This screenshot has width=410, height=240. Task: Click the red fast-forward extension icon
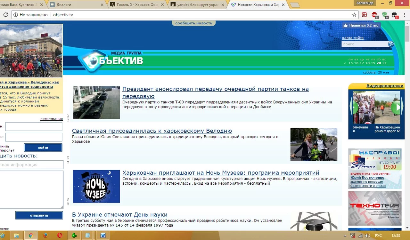tap(365, 14)
